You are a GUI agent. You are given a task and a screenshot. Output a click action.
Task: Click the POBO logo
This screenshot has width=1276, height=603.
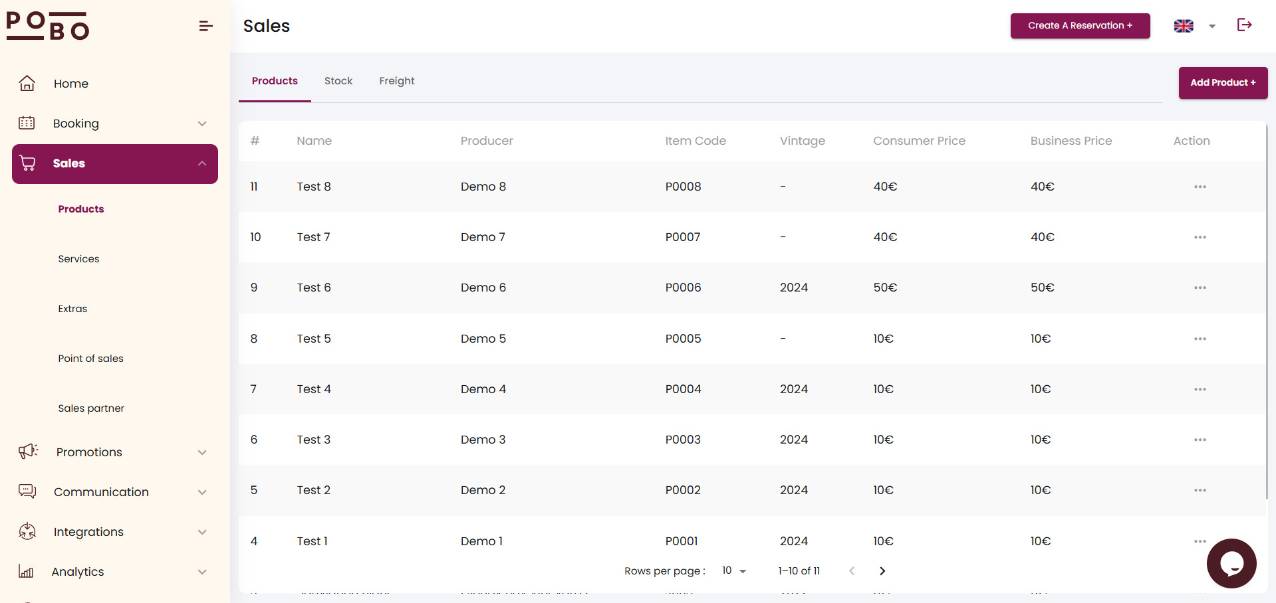(x=48, y=27)
